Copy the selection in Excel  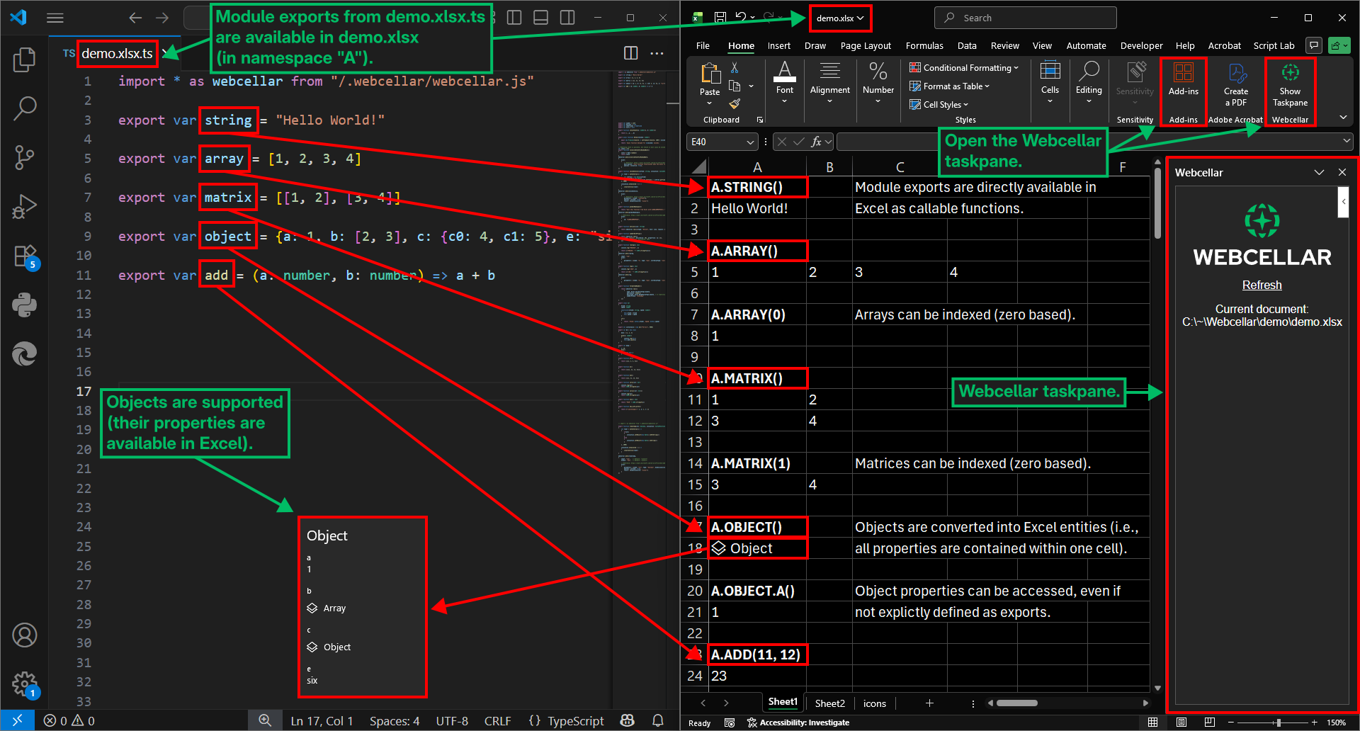735,86
